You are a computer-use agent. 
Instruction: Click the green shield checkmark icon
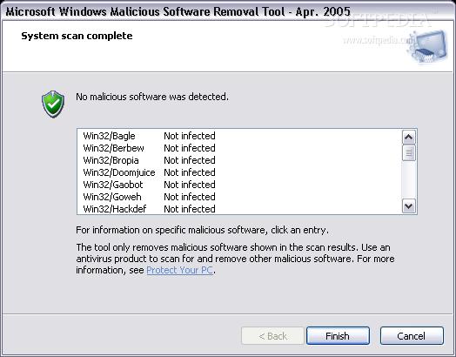click(x=53, y=104)
